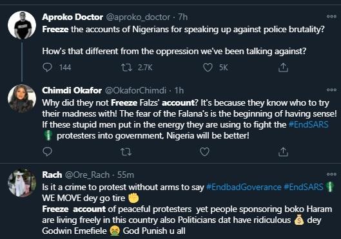Open Chimdi Okafor's profile picture

coord(22,99)
